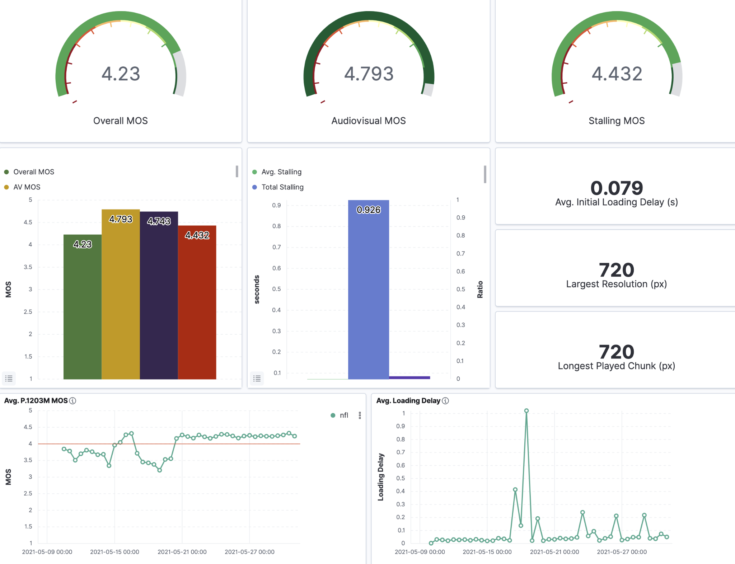
Task: Click the loading delay peak data point
Action: 526,411
